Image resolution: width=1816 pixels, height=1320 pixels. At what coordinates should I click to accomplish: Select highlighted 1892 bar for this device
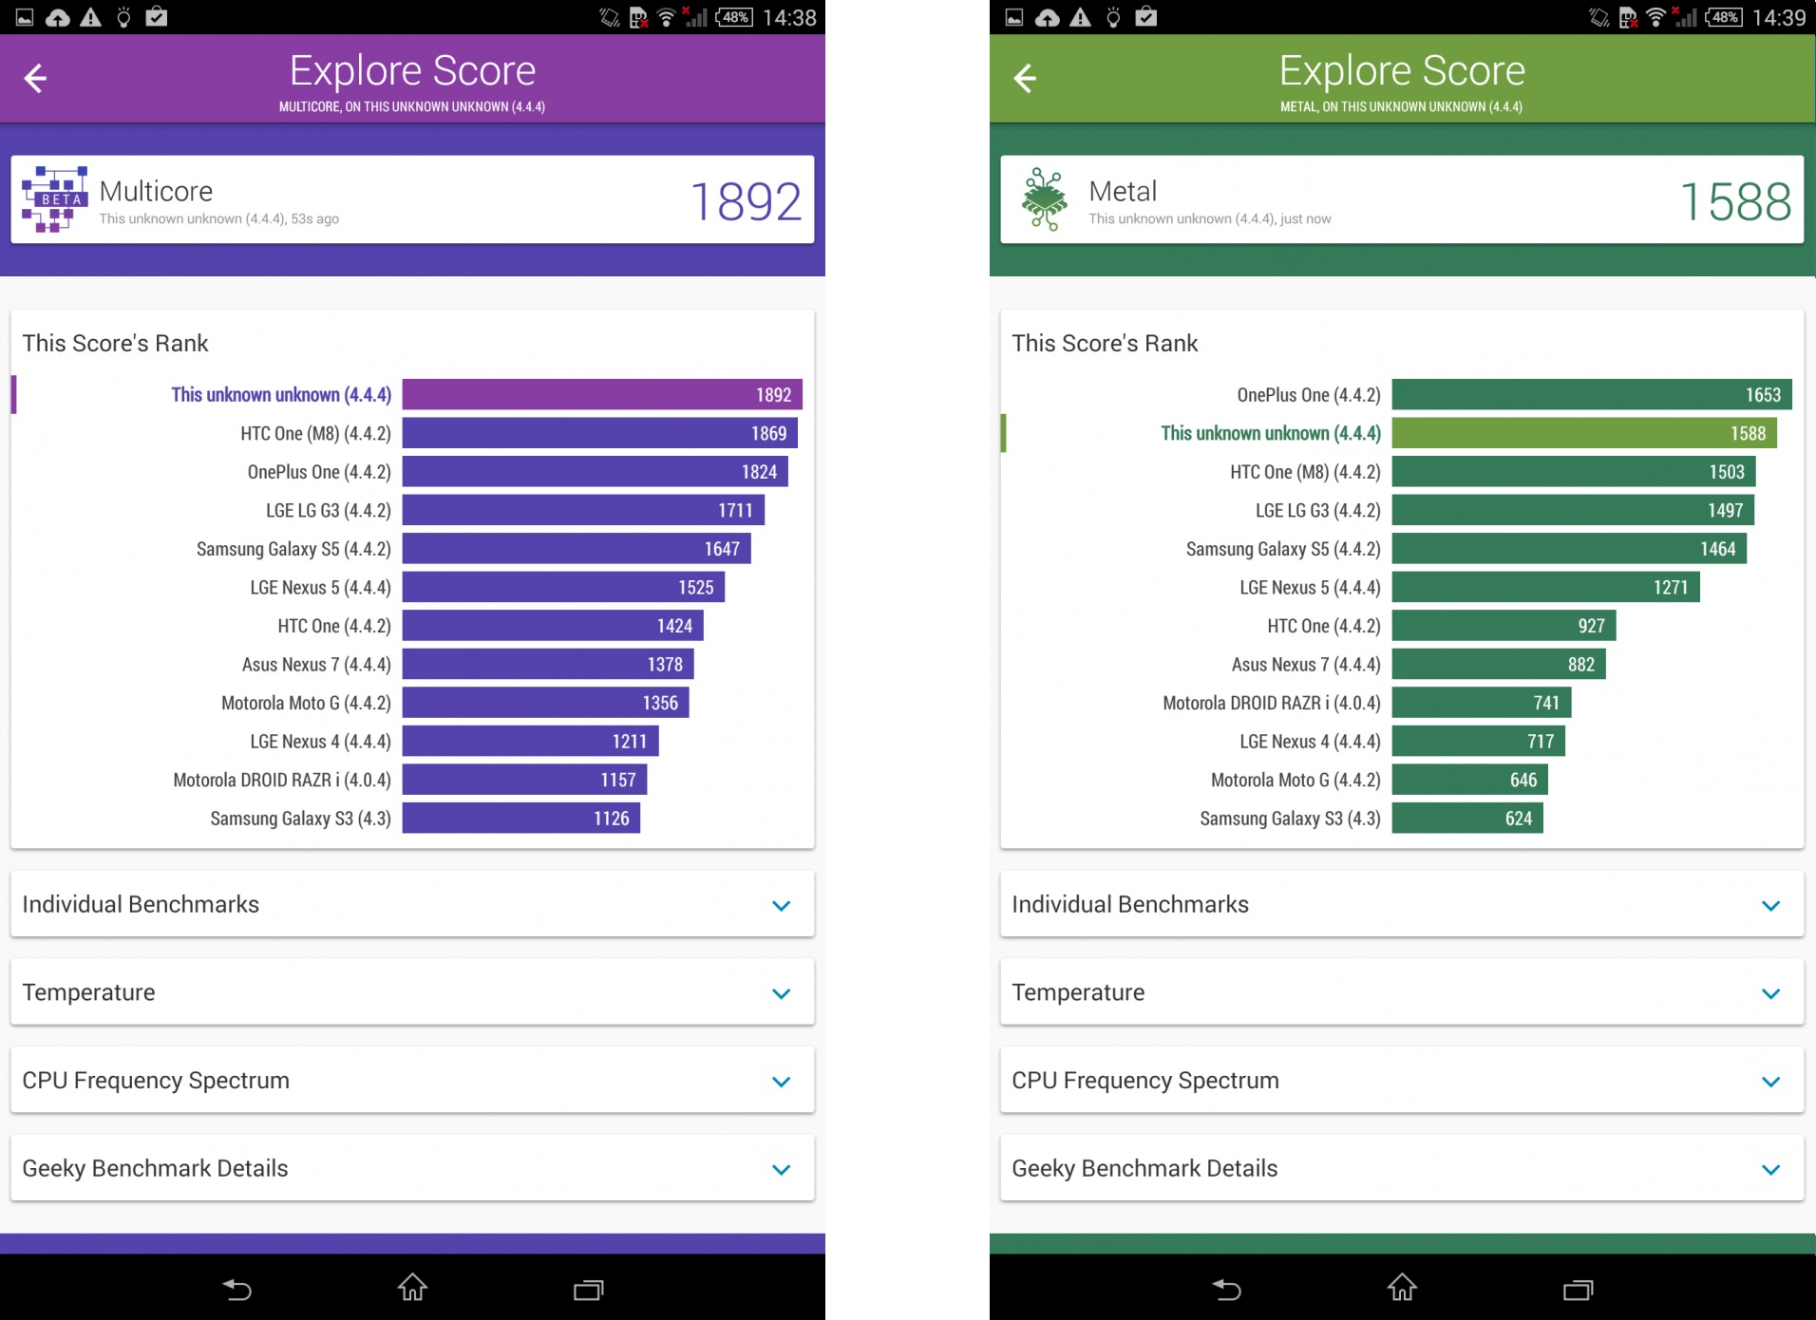click(602, 395)
